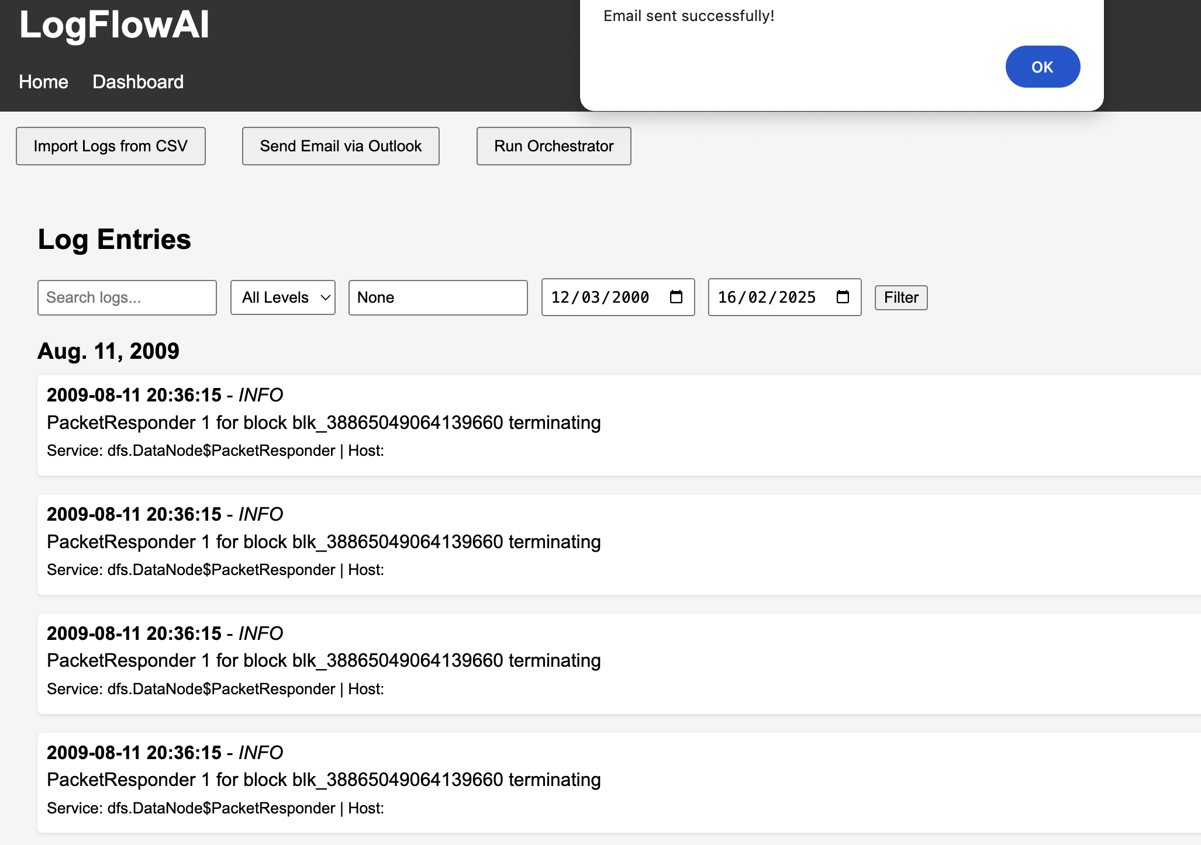This screenshot has height=845, width=1201.
Task: Click the Aug. 11, 2009 date heading
Action: pos(108,351)
